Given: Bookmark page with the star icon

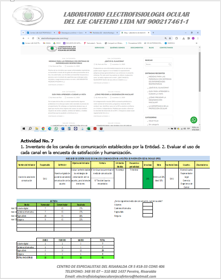Looking at the screenshot, I should tap(170, 38).
